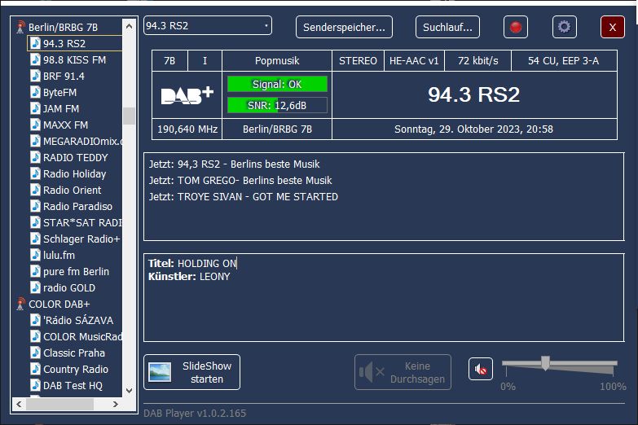Click the 190,640 MHz frequency cell
638x425 pixels.
187,129
